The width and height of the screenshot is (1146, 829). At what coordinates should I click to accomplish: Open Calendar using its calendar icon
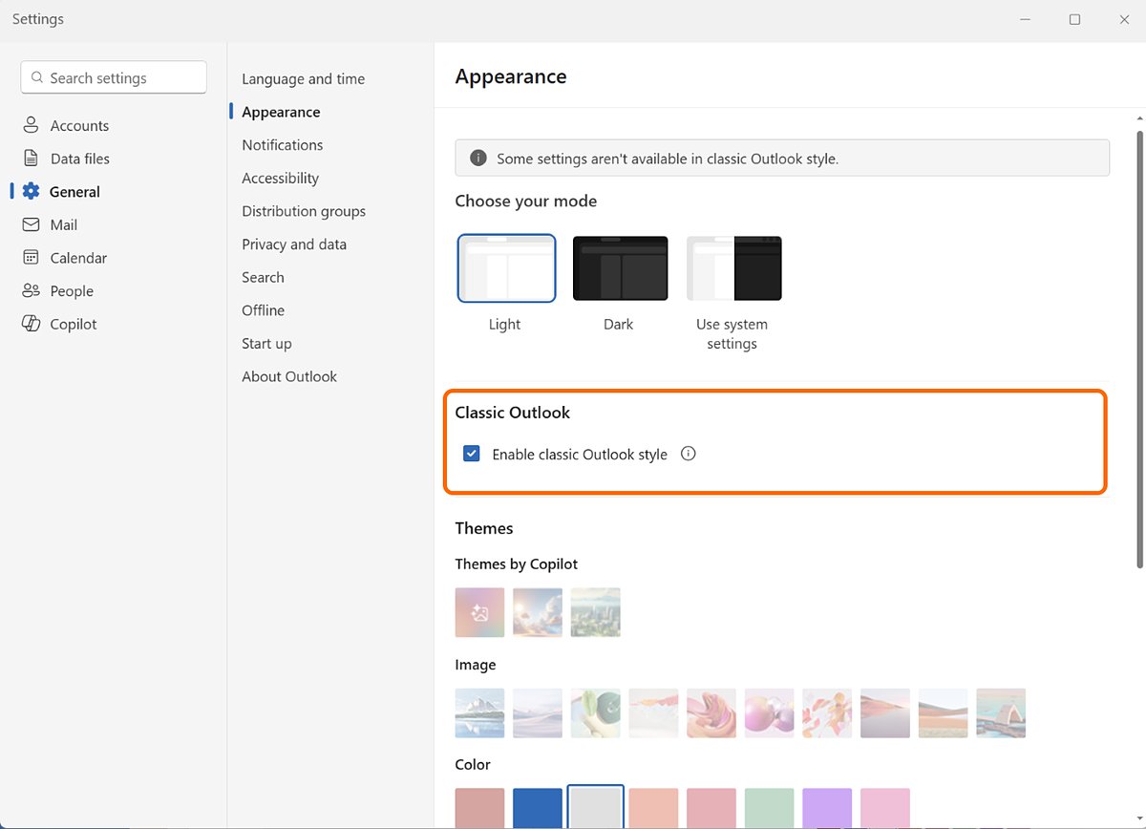tap(32, 258)
